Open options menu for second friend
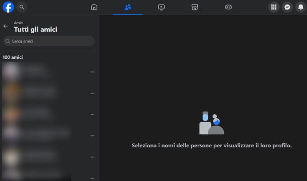This screenshot has width=307, height=181. click(x=93, y=94)
